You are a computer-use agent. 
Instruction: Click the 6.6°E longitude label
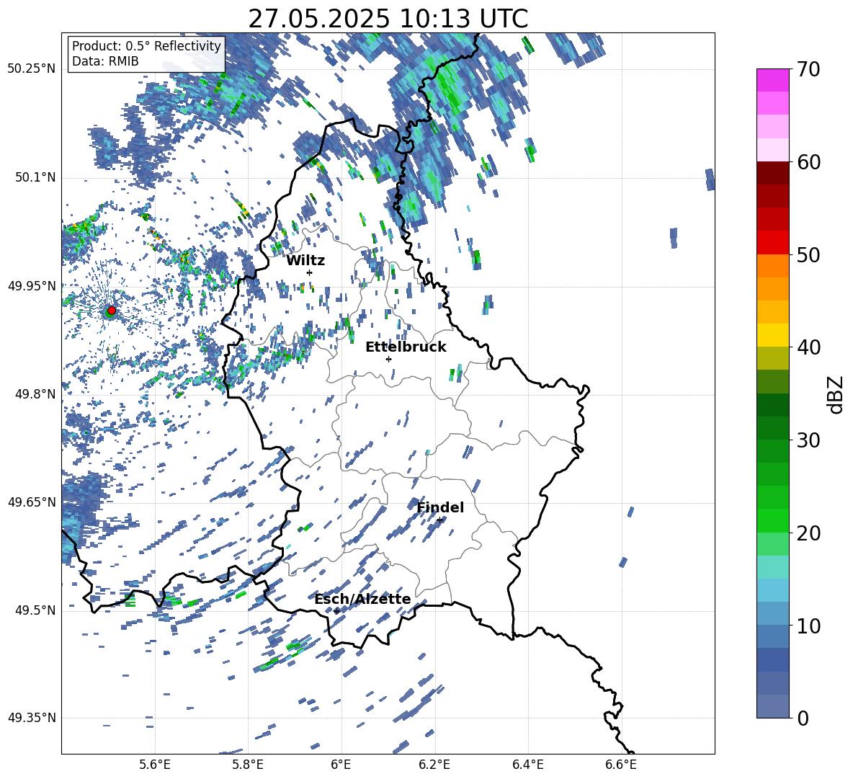tap(621, 765)
